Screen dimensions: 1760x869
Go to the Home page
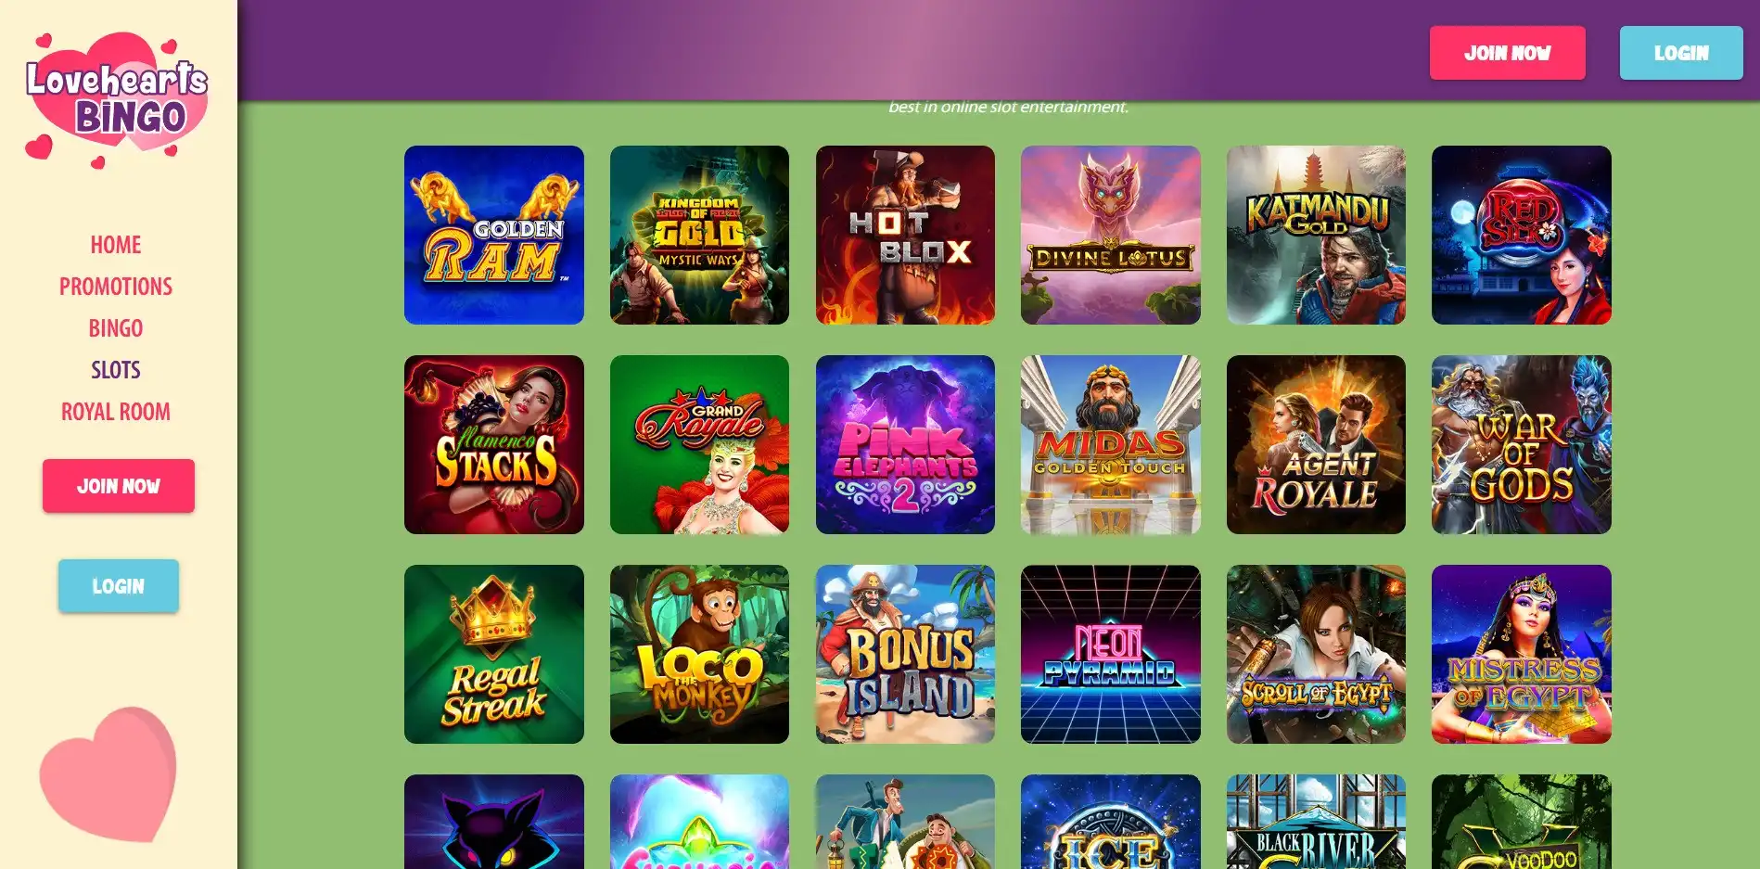[x=116, y=245]
